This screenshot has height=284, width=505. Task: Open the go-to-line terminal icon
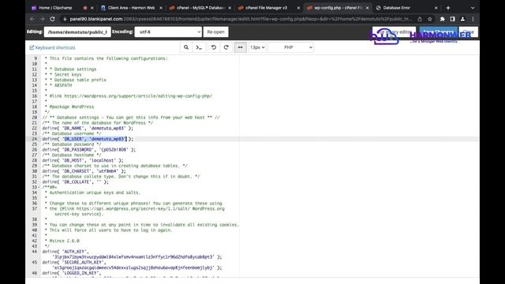199,47
